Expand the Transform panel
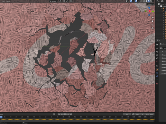 coord(163,52)
